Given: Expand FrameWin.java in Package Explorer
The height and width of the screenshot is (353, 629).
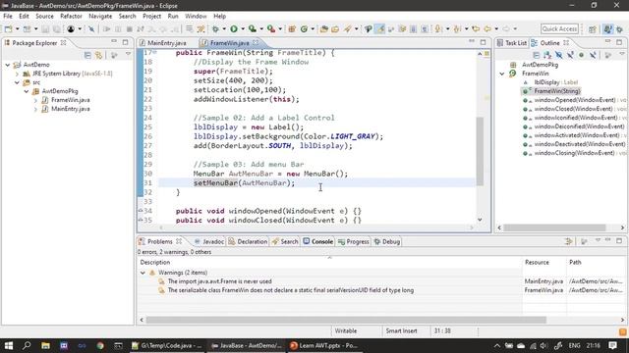Looking at the screenshot, I should coord(35,100).
